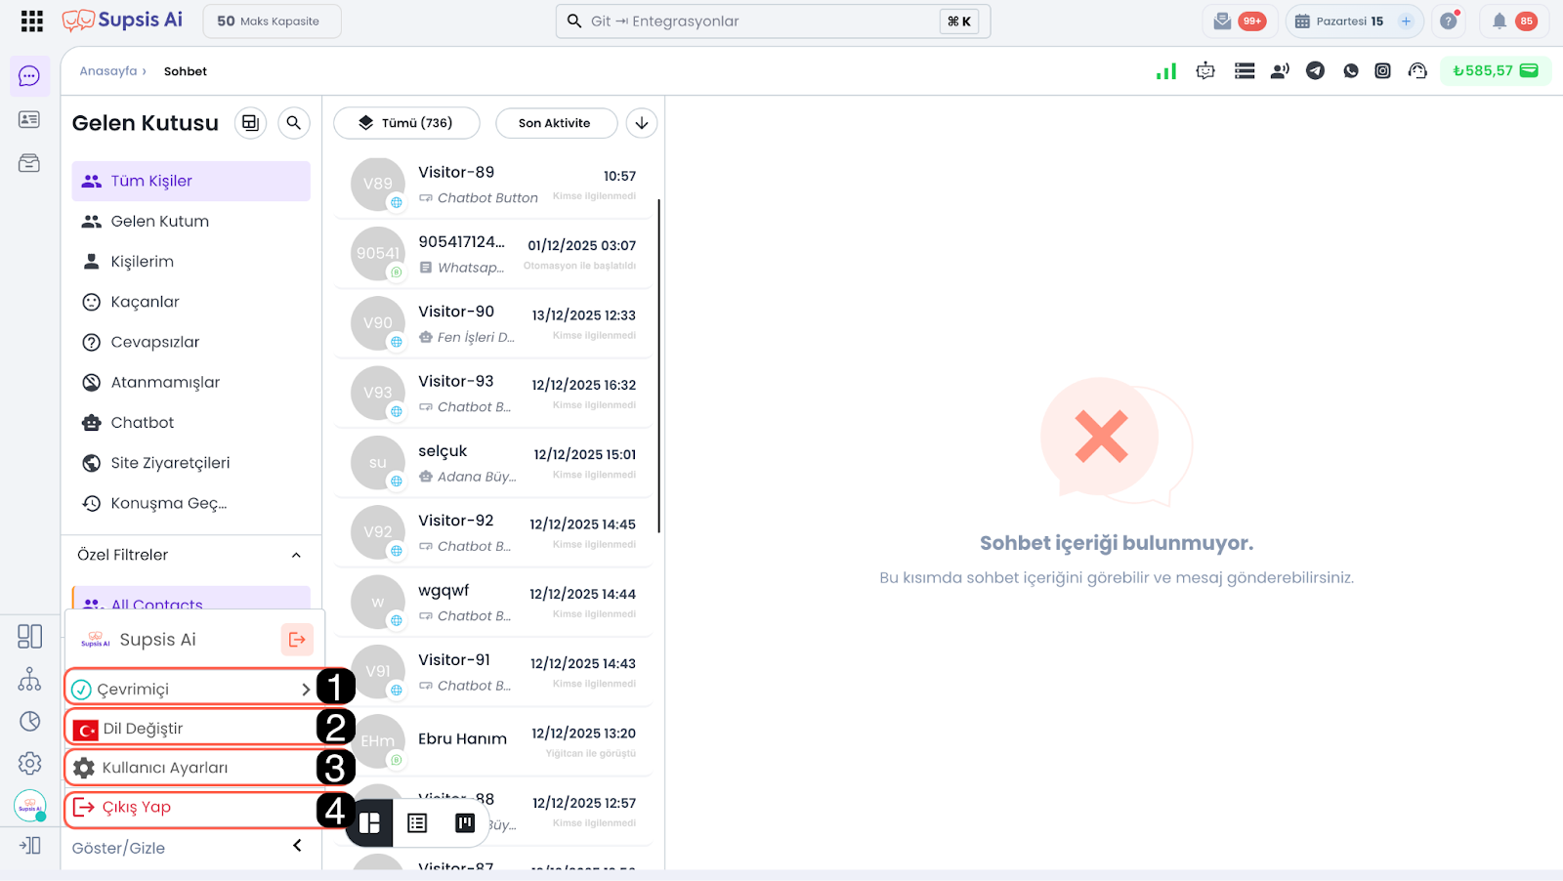Toggle the sort direction arrow button
Screen dimensions: 1563x881
[x=641, y=123]
